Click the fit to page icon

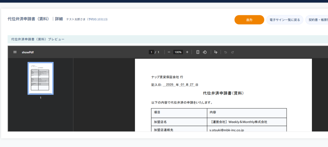pos(198,52)
